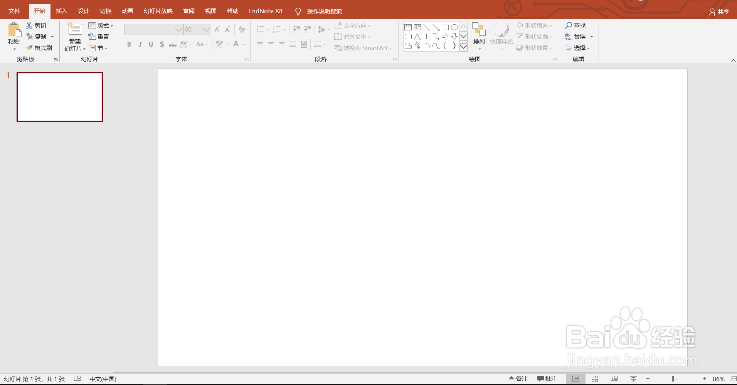This screenshot has width=737, height=385.
Task: Open Text Direction (文字方向) dropdown
Action: [x=353, y=25]
